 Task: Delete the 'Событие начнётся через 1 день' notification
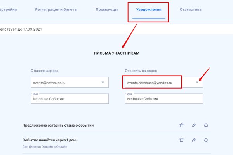181,140
